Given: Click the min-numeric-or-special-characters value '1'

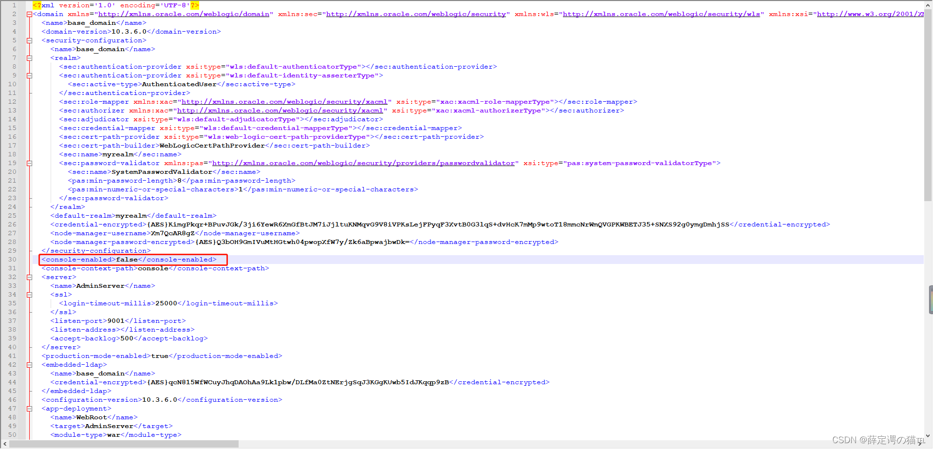Looking at the screenshot, I should 241,189.
